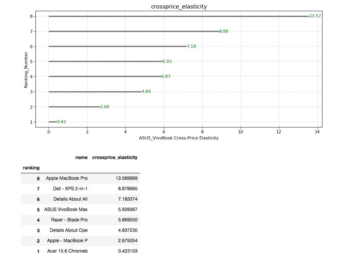Click the x-axis tick label 14
Viewport: 361px width, 258px height.
click(x=317, y=132)
